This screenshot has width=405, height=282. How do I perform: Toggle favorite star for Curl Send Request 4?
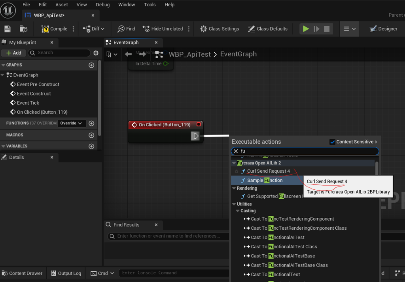click(x=237, y=171)
